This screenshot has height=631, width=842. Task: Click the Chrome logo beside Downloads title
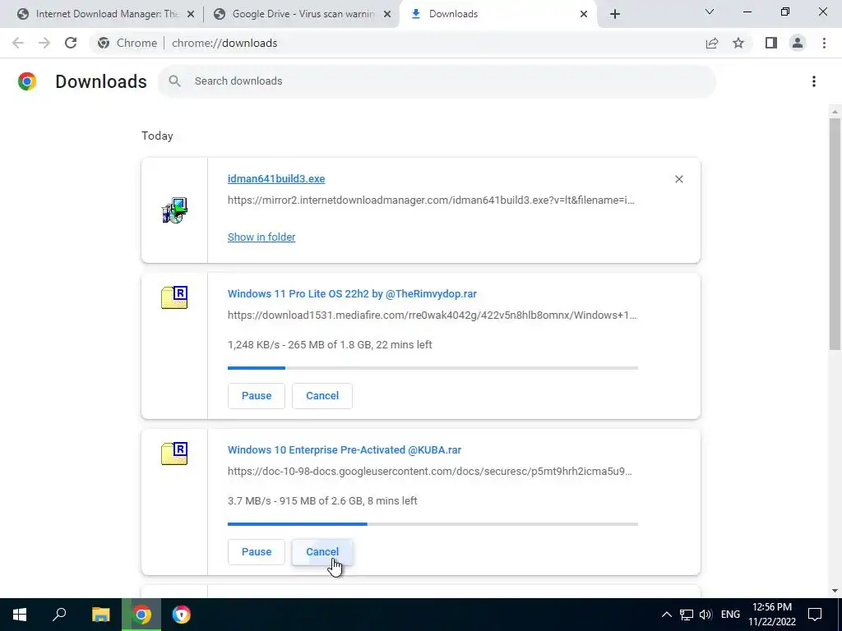point(27,81)
